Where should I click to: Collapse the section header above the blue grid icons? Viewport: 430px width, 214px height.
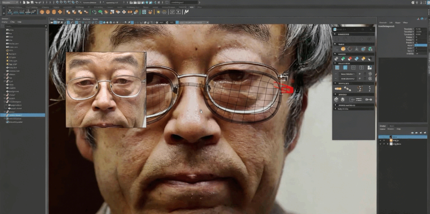(354, 63)
